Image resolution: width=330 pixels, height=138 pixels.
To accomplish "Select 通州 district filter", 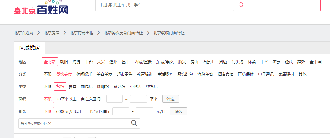I will 114,62.
